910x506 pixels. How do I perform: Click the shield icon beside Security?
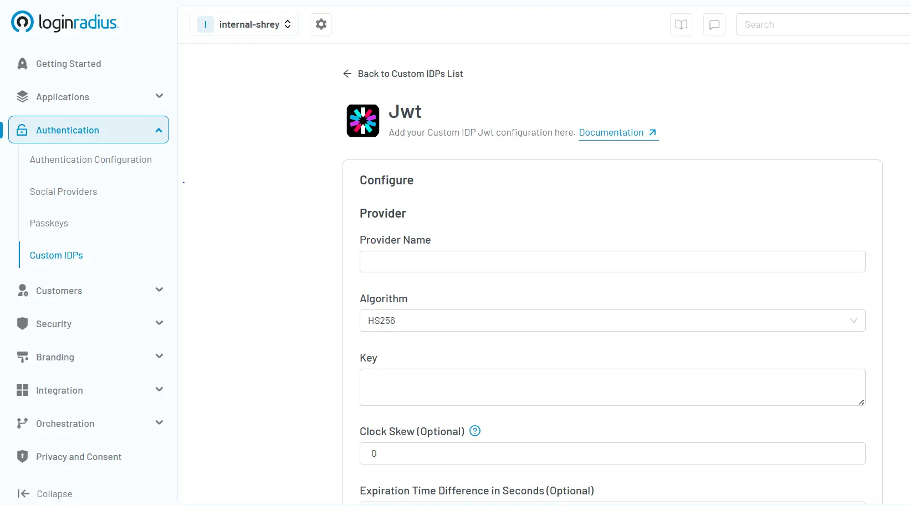pyautogui.click(x=22, y=324)
